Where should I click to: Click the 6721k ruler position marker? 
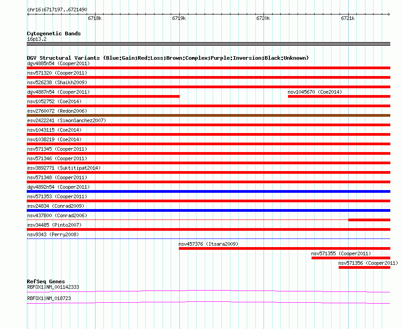click(x=348, y=18)
